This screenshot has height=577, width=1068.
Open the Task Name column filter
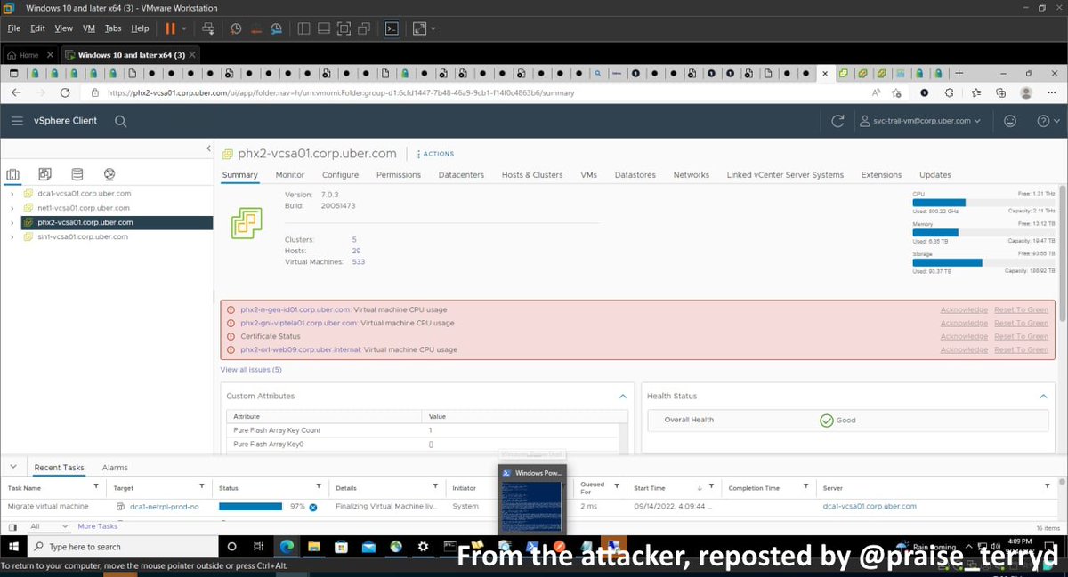[96, 487]
